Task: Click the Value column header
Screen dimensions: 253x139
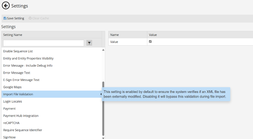Action: pyautogui.click(x=153, y=35)
